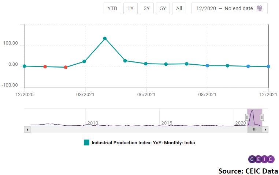Select the blue 08/2021 data point

[x=207, y=65]
